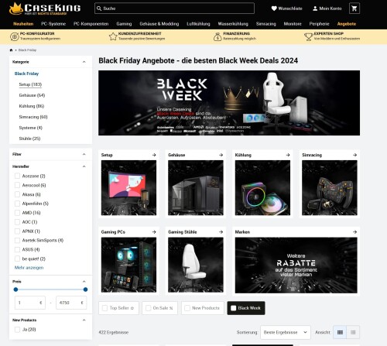Collapse the Filter panel
Screen dimensions: 387x346
point(84,154)
